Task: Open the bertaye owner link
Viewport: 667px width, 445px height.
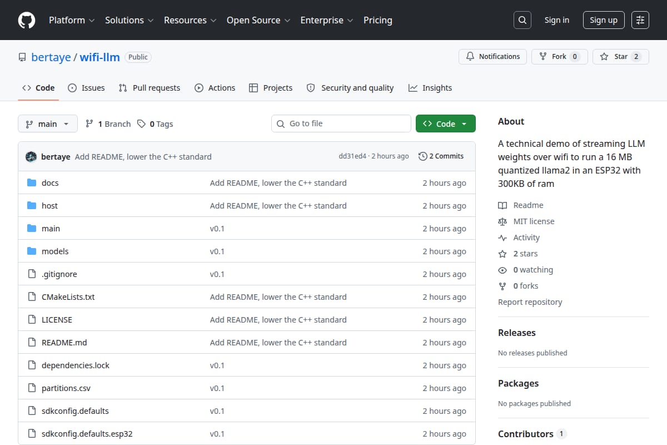Action: coord(51,57)
